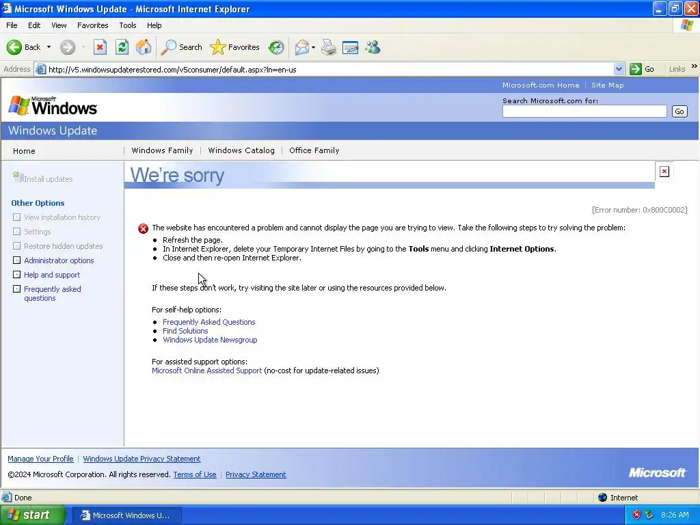Stop page loading with red X icon
Screen dimensions: 700x525
(x=100, y=47)
